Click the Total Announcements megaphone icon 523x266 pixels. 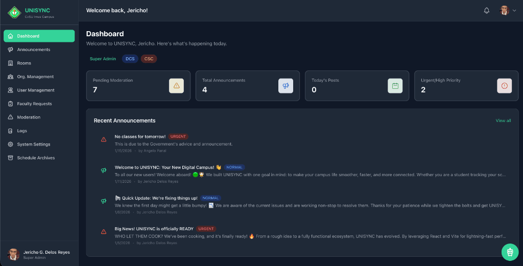tap(286, 86)
